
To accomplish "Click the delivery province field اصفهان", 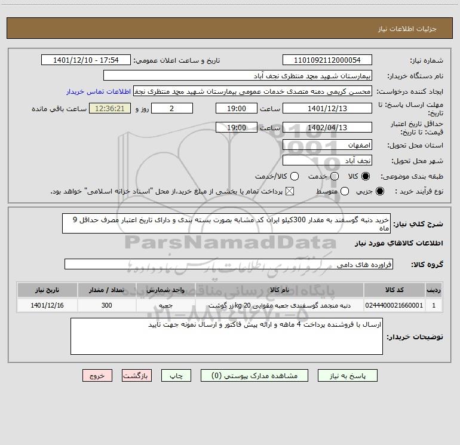I will point(327,145).
